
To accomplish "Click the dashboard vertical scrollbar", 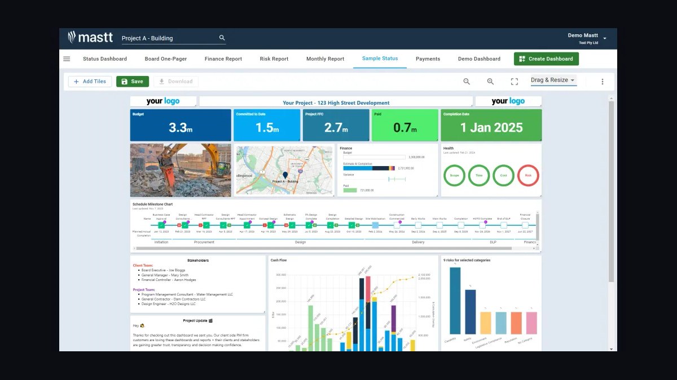I will click(611, 191).
